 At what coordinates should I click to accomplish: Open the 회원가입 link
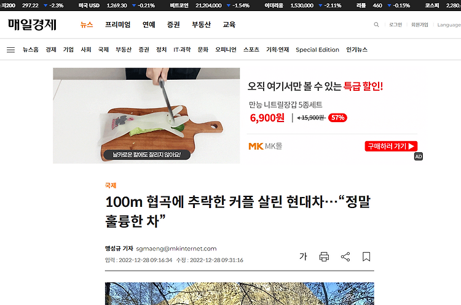420,25
